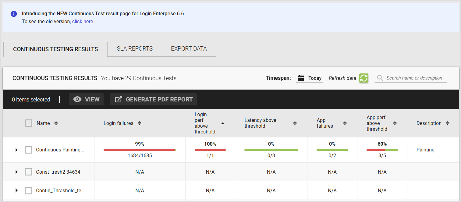Screen dimensions: 461x202
Task: Click the green Refresh data icon
Action: 364,78
